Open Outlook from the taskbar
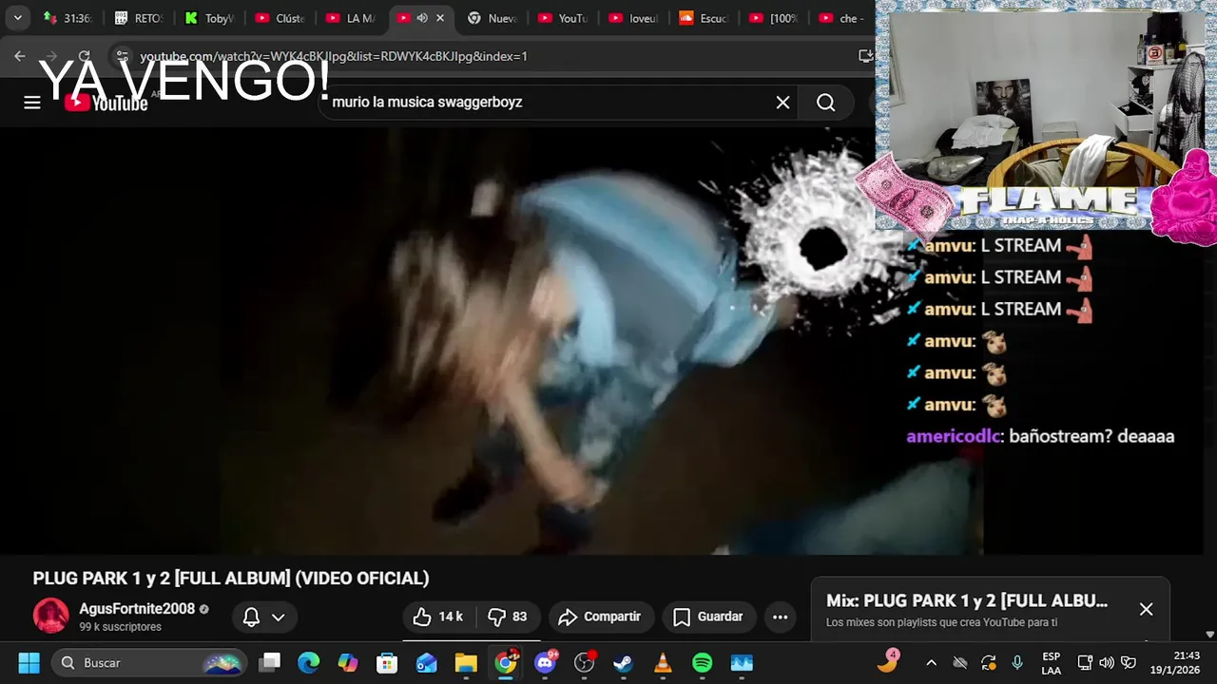1217x684 pixels. click(427, 662)
